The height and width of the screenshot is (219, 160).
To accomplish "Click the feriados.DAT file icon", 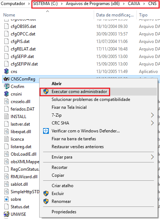I will tap(6, 109).
